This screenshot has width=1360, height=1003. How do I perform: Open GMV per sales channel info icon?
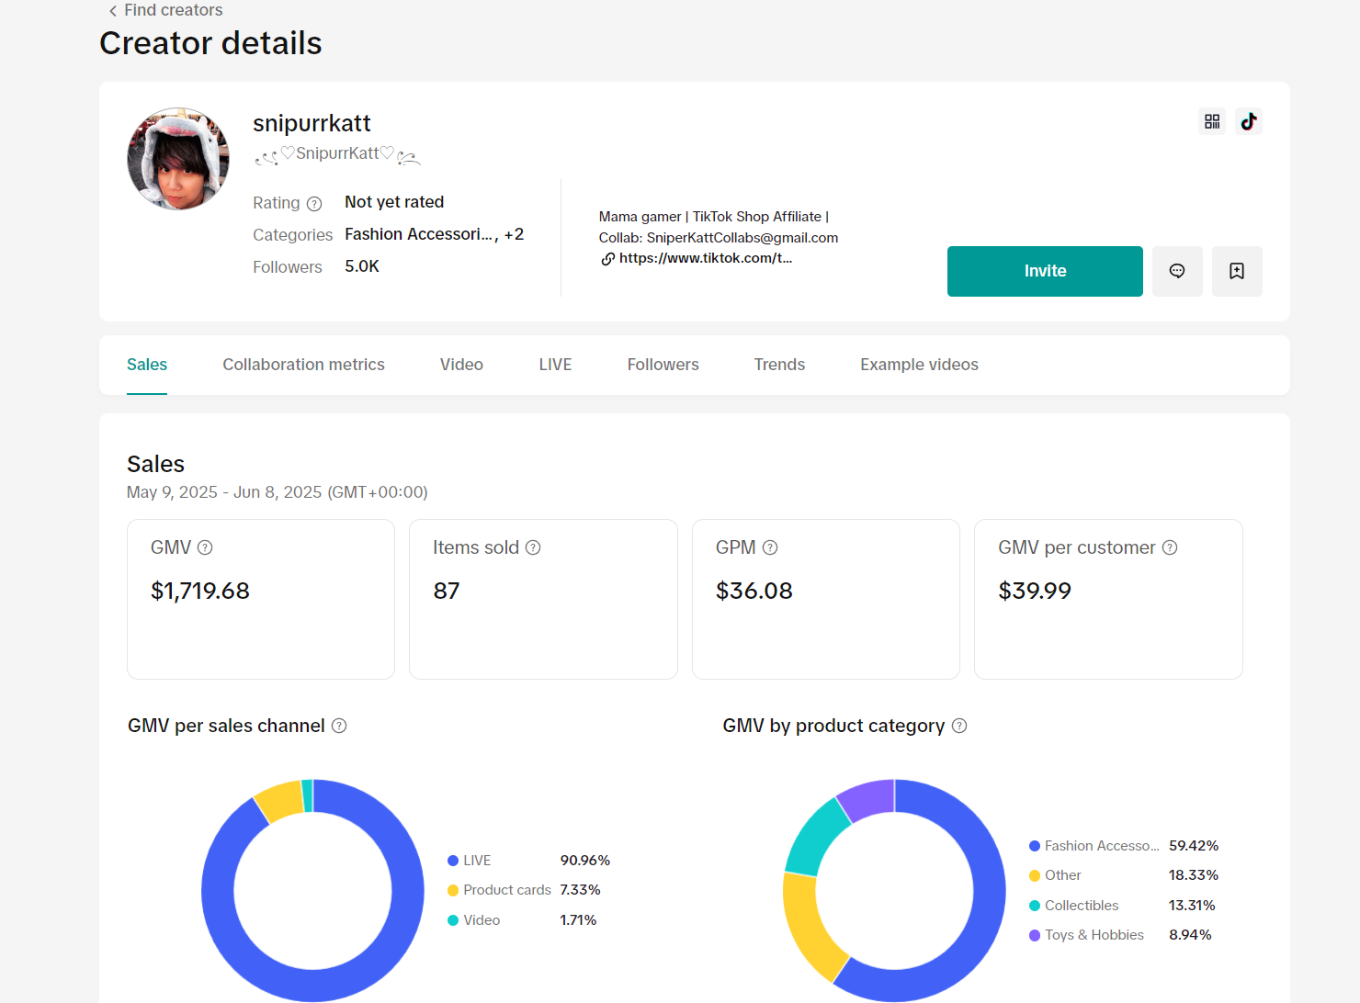[339, 726]
